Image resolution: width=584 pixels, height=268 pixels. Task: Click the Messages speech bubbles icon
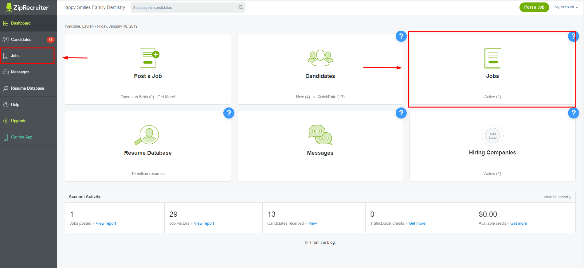320,135
